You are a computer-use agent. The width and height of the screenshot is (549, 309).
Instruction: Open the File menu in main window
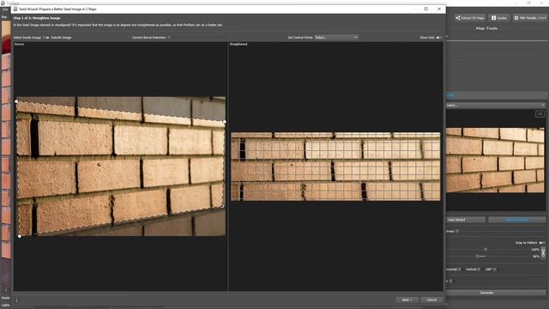pyautogui.click(x=5, y=9)
